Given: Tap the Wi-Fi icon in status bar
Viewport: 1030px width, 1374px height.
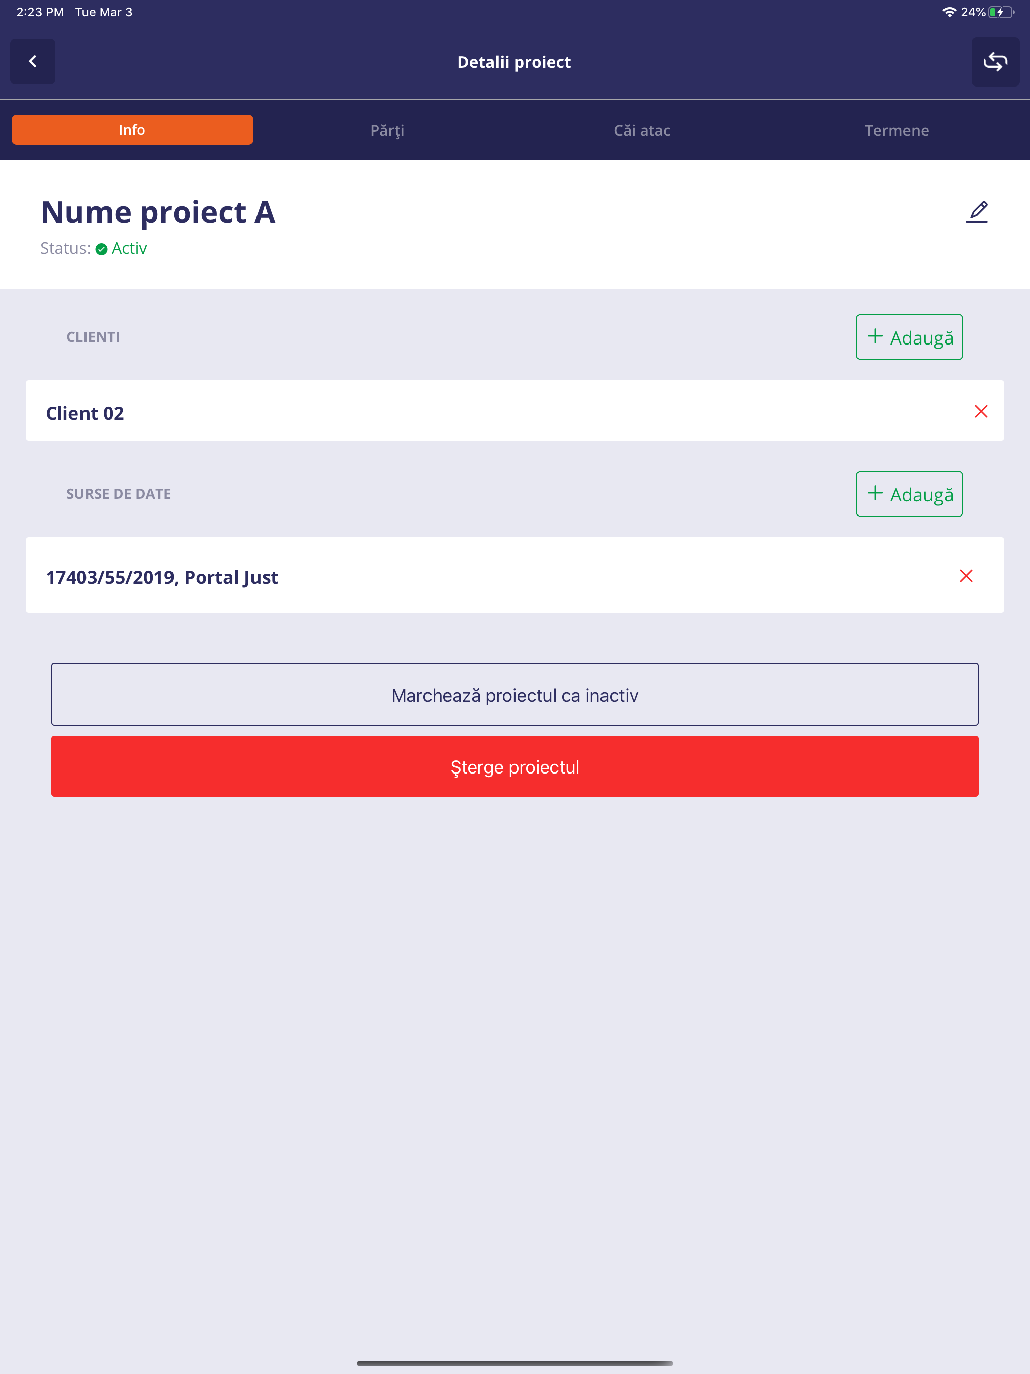Looking at the screenshot, I should 949,12.
